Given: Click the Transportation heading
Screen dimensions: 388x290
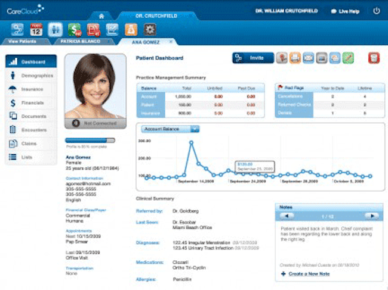Looking at the screenshot, I should coord(79,269).
